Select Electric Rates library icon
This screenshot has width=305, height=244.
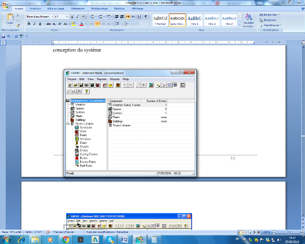tap(77, 162)
